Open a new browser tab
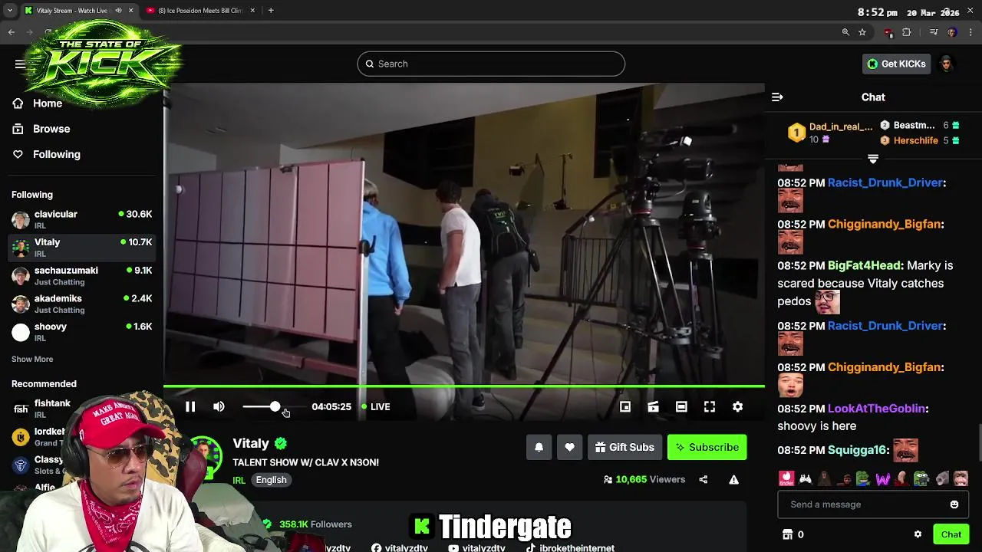The width and height of the screenshot is (982, 552). coord(271,11)
